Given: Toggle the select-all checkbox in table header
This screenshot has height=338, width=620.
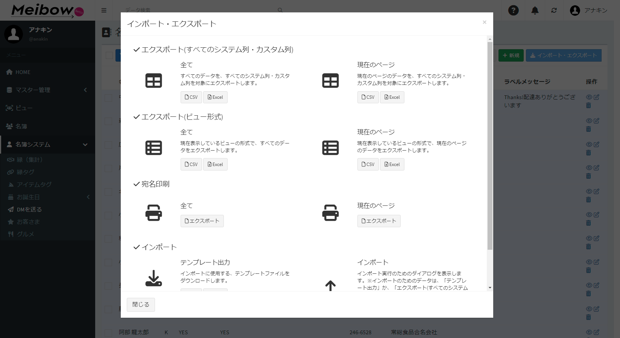Looking at the screenshot, I should coord(109,55).
